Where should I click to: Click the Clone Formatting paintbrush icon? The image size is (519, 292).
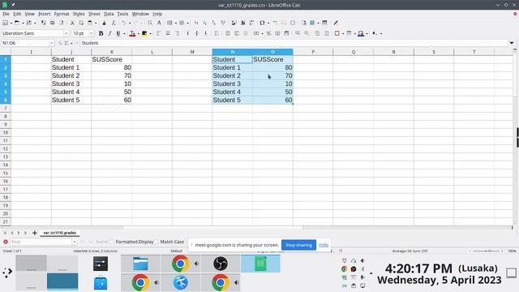pyautogui.click(x=105, y=23)
